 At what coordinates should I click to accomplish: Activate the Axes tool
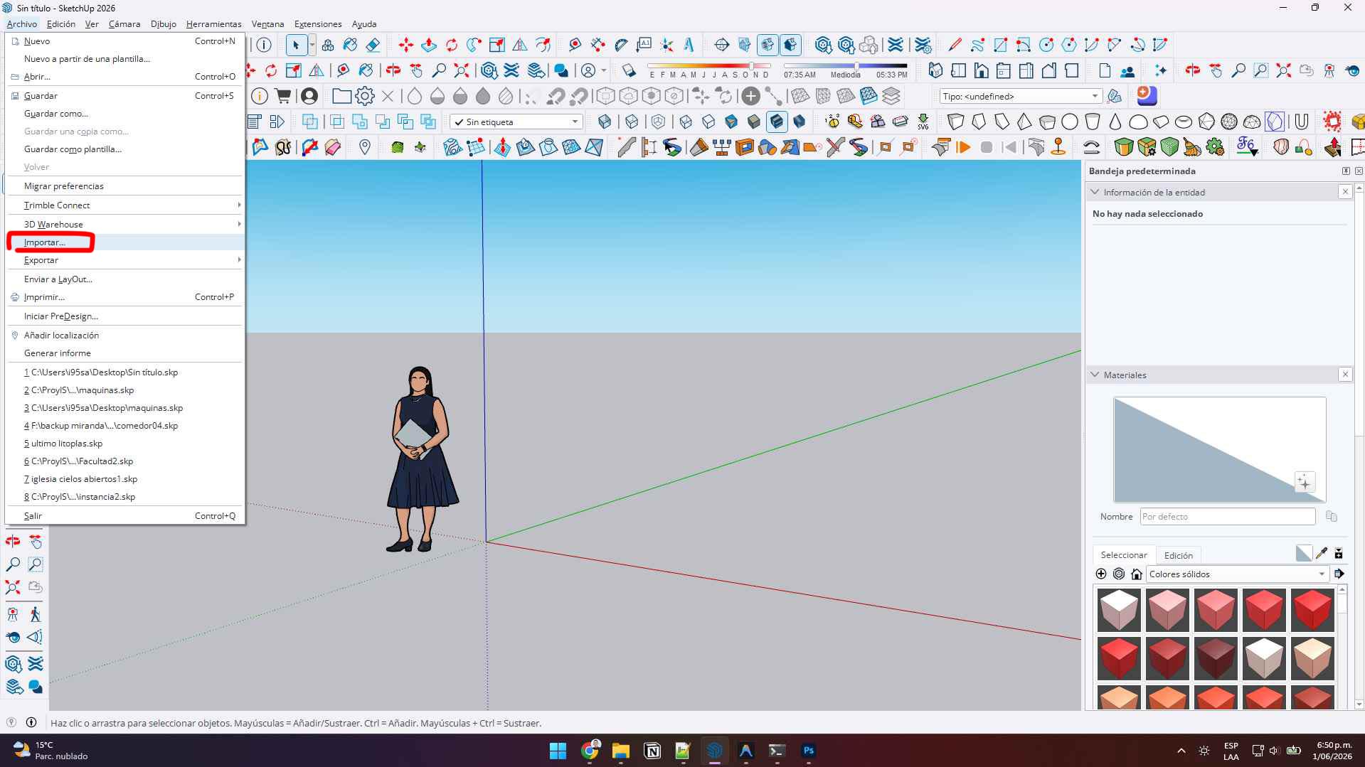[x=666, y=45]
